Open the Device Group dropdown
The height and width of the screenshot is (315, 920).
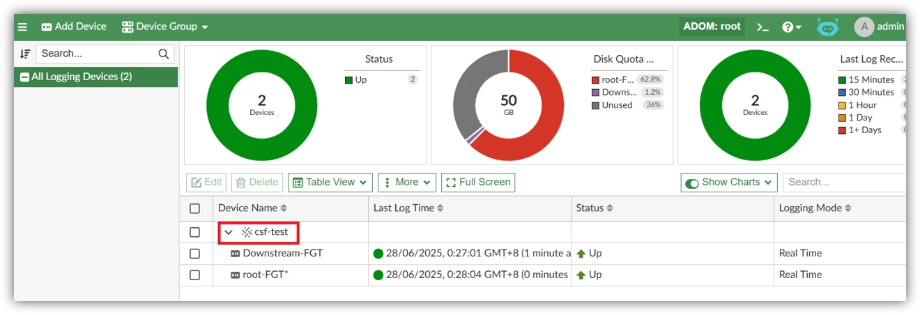pos(165,26)
